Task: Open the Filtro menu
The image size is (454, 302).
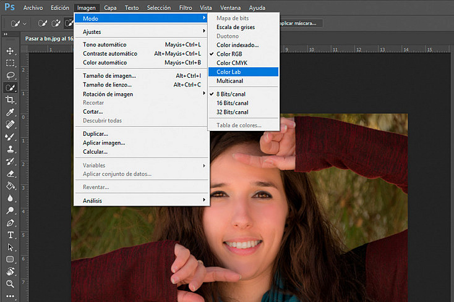Action: tap(186, 8)
